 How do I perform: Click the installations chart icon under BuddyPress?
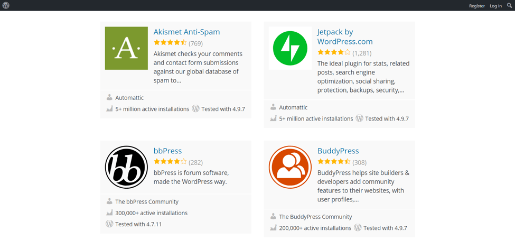click(273, 228)
